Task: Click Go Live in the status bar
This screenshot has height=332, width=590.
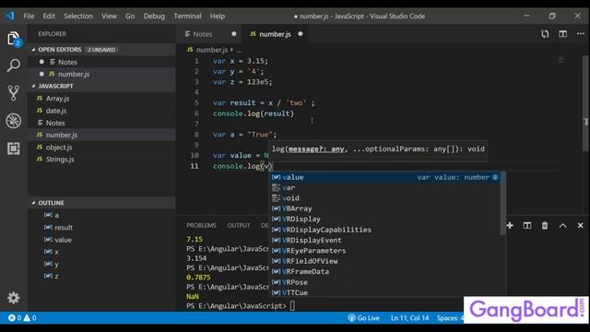Action: 363,317
